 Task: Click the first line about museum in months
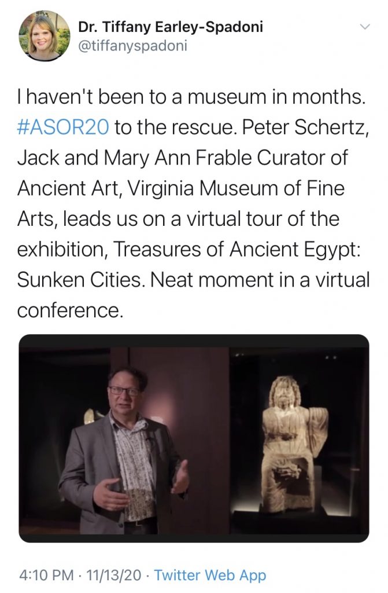(x=191, y=97)
